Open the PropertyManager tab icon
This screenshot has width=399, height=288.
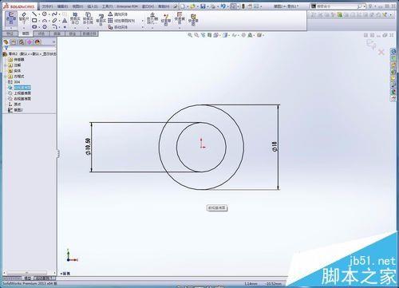click(14, 42)
